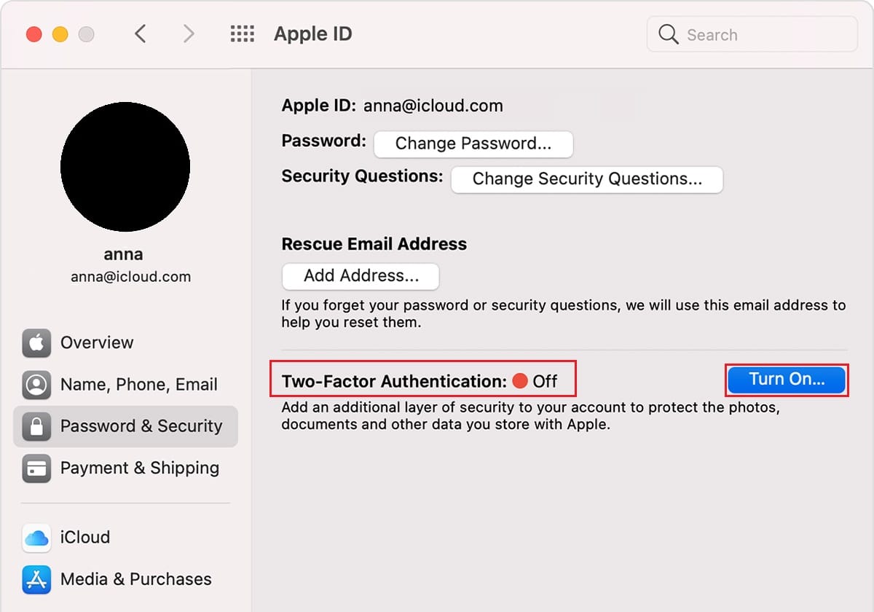Screen dimensions: 874x612
Task: Click the Overview Apple logo icon
Action: point(36,342)
